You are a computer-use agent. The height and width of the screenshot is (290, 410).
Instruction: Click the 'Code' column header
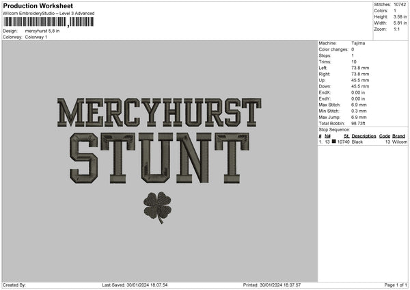384,136
